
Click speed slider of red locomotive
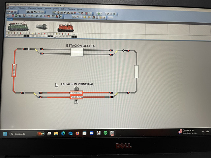point(63,37)
